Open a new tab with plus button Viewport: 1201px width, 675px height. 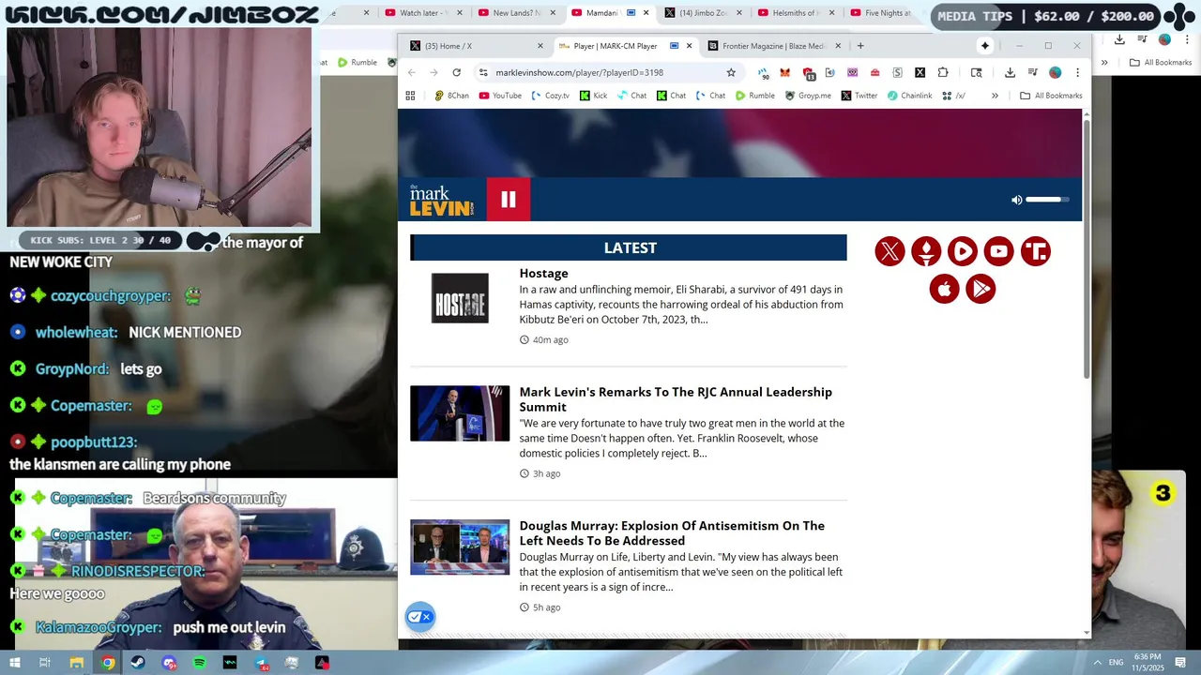860,46
